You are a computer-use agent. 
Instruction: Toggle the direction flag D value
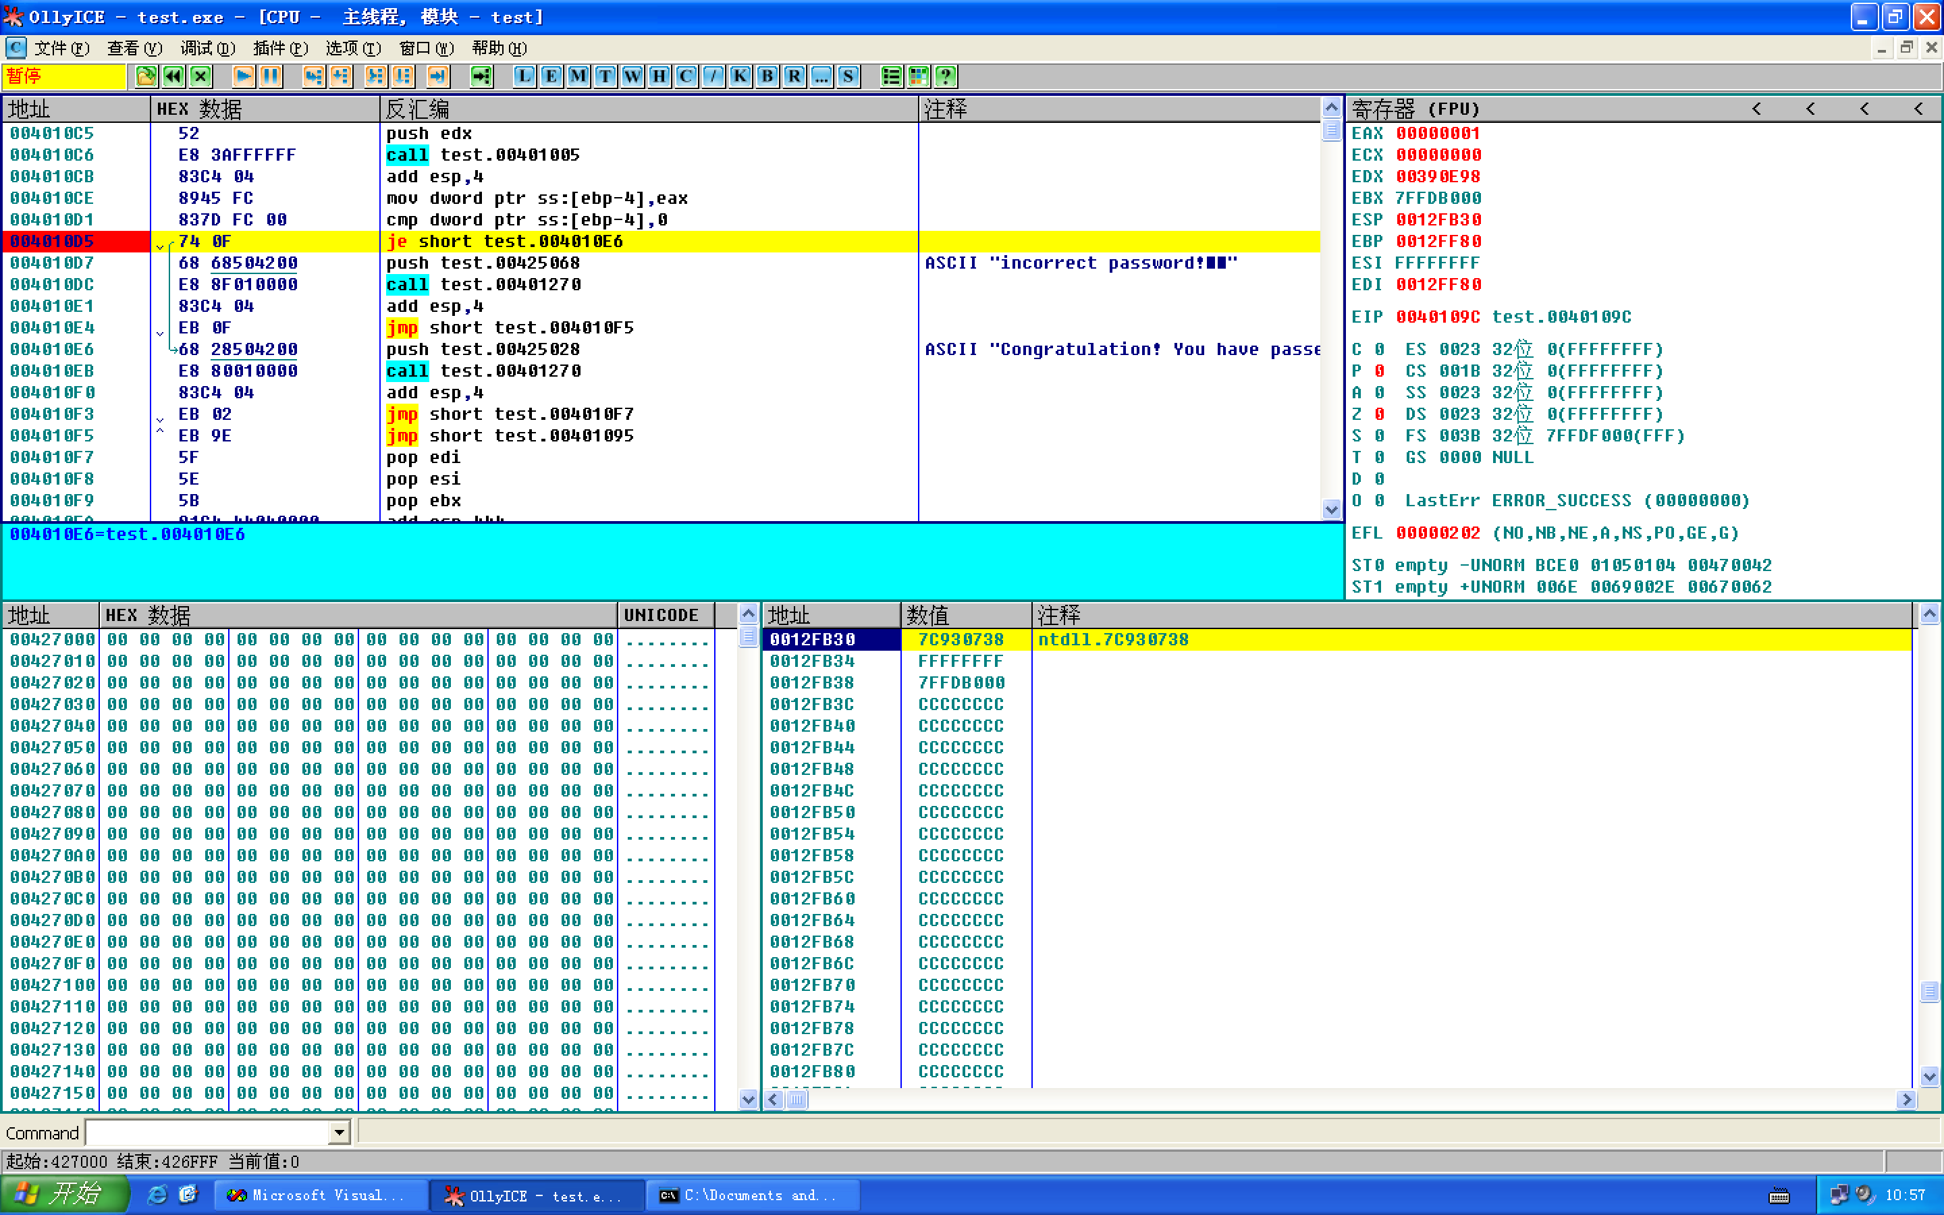pos(1379,479)
